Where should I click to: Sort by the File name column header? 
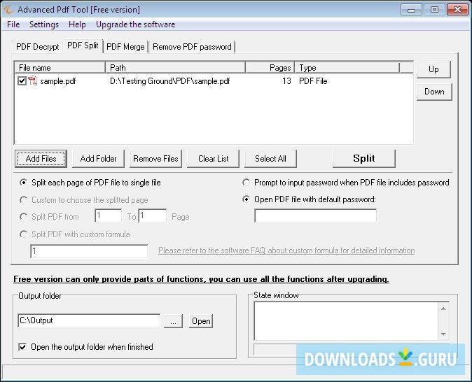(x=60, y=68)
